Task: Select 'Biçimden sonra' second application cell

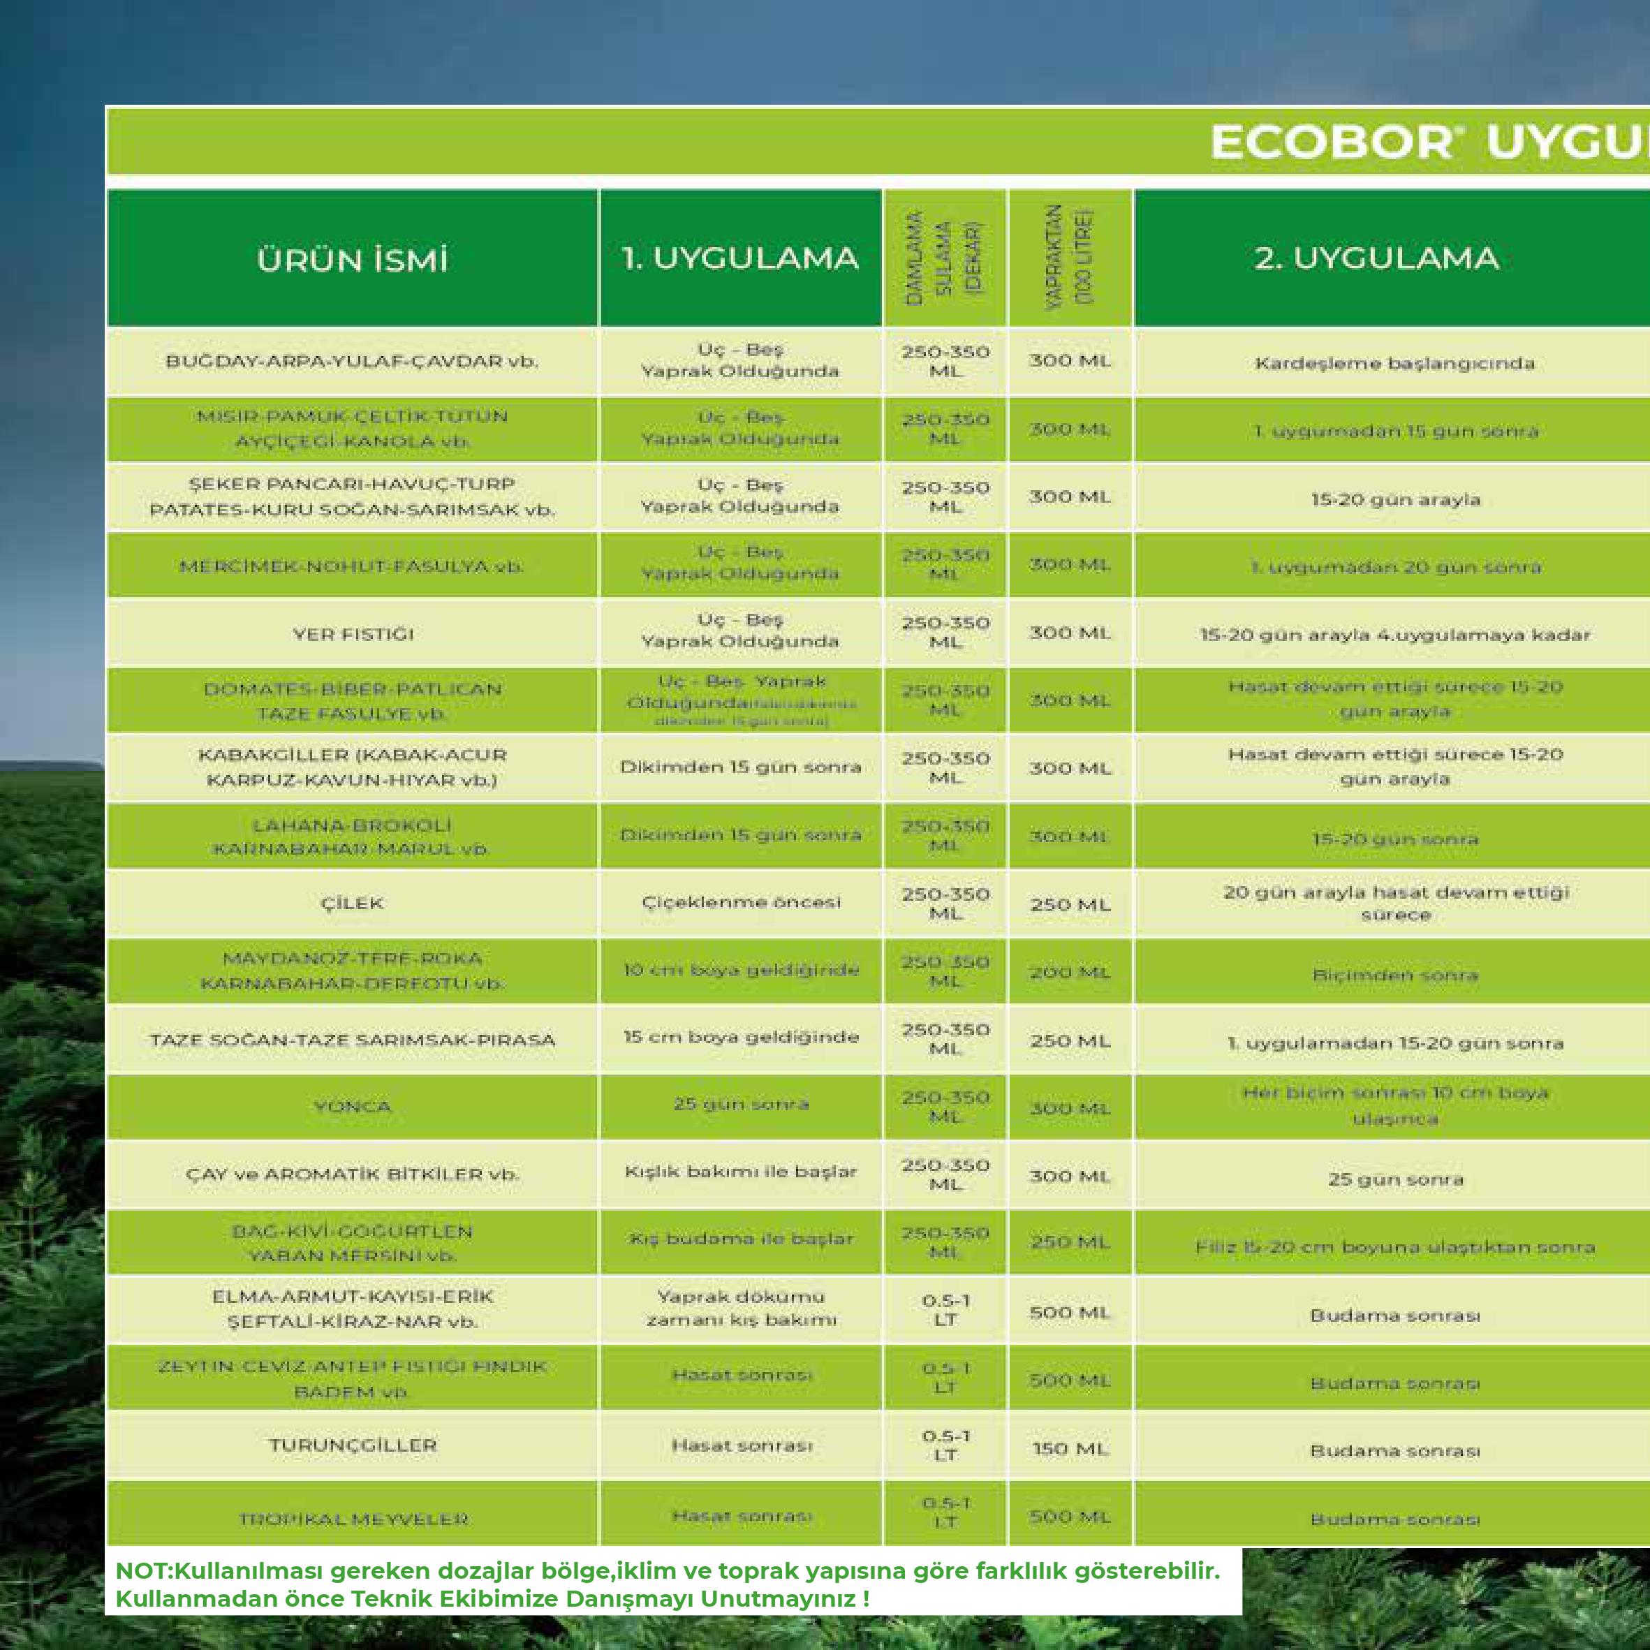Action: pos(1394,975)
